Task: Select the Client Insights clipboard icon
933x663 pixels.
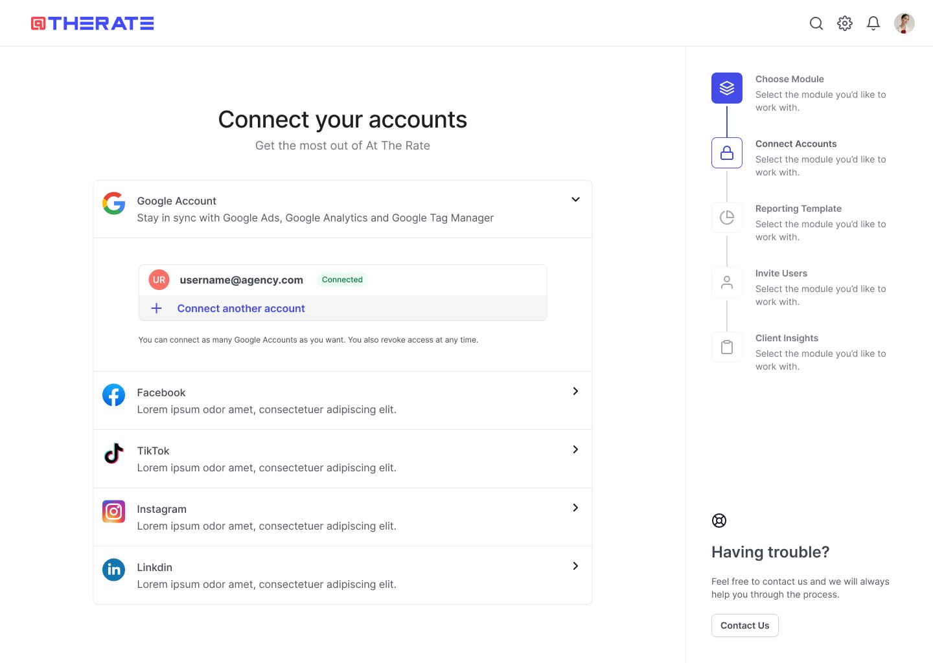Action: pyautogui.click(x=727, y=347)
